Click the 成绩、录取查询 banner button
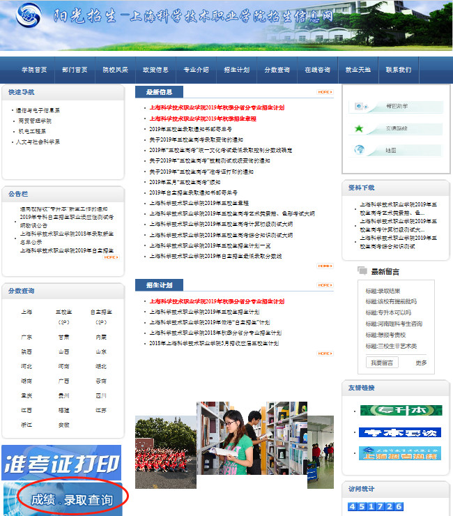The width and height of the screenshot is (453, 516). point(63,499)
